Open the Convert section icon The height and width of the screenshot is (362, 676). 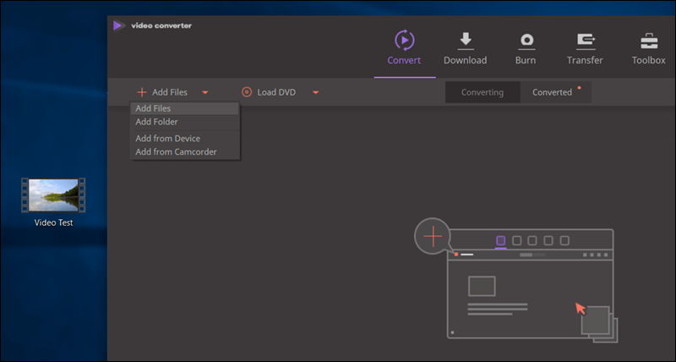(x=405, y=40)
